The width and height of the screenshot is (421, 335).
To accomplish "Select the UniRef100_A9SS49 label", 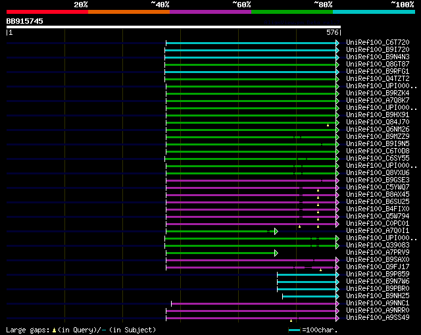I will click(x=378, y=318).
